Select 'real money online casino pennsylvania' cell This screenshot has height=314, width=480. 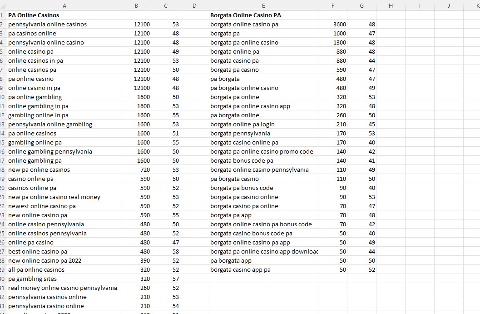point(64,288)
